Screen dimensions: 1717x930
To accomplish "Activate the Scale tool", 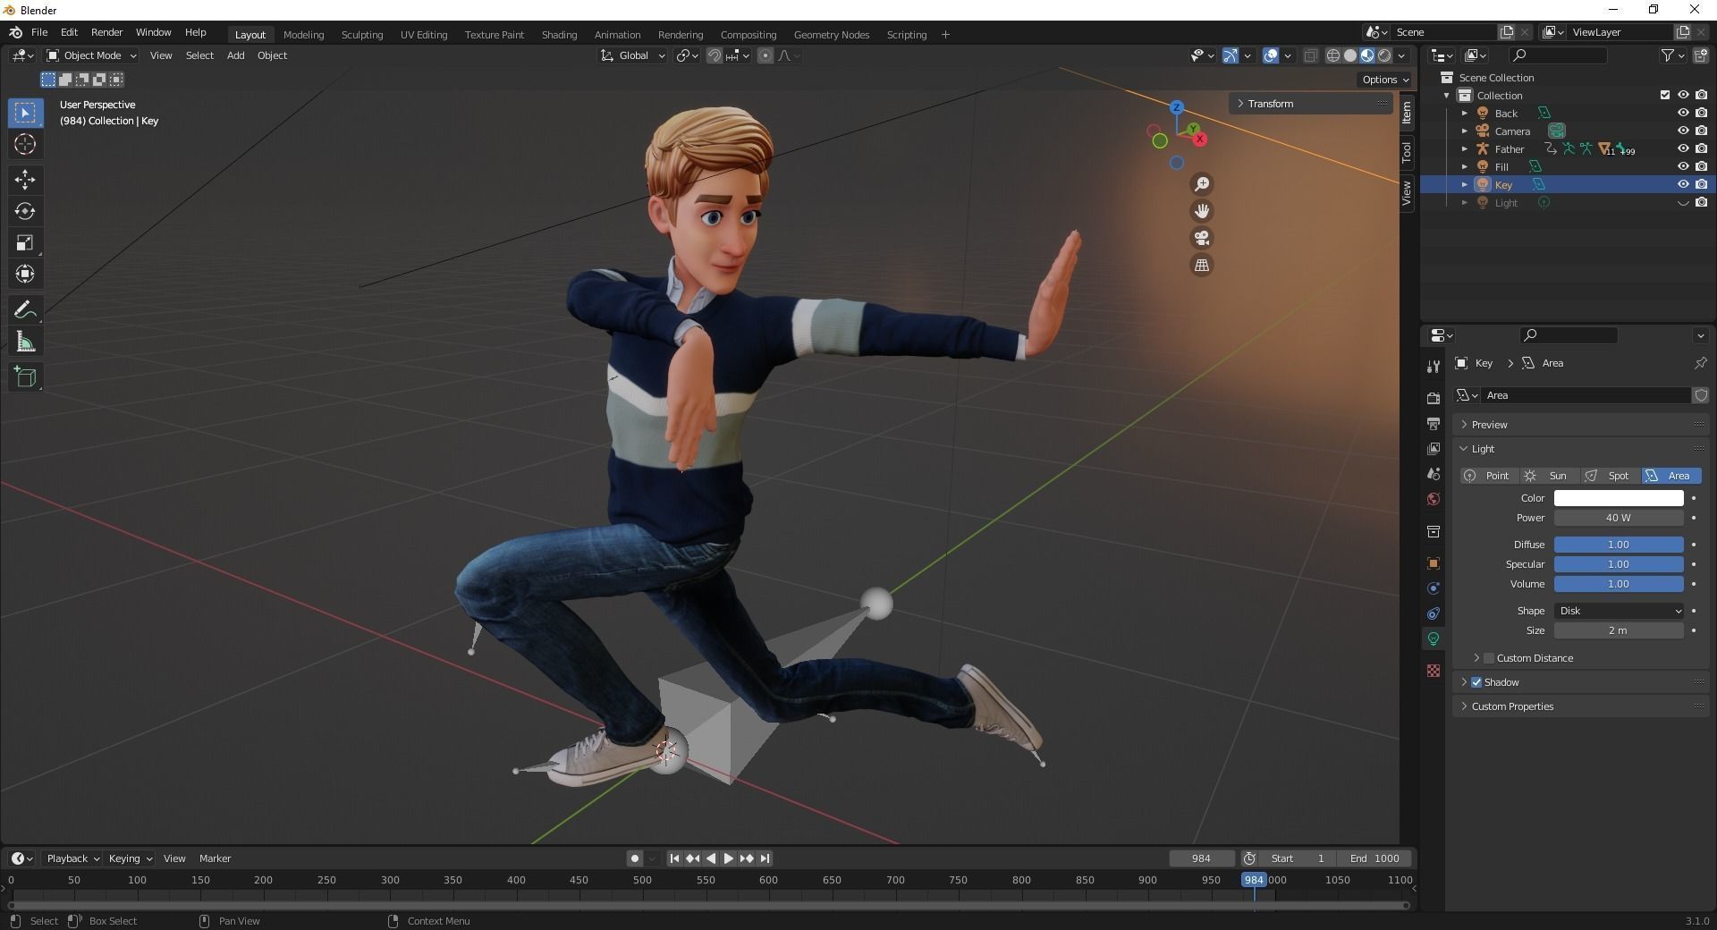I will (25, 242).
